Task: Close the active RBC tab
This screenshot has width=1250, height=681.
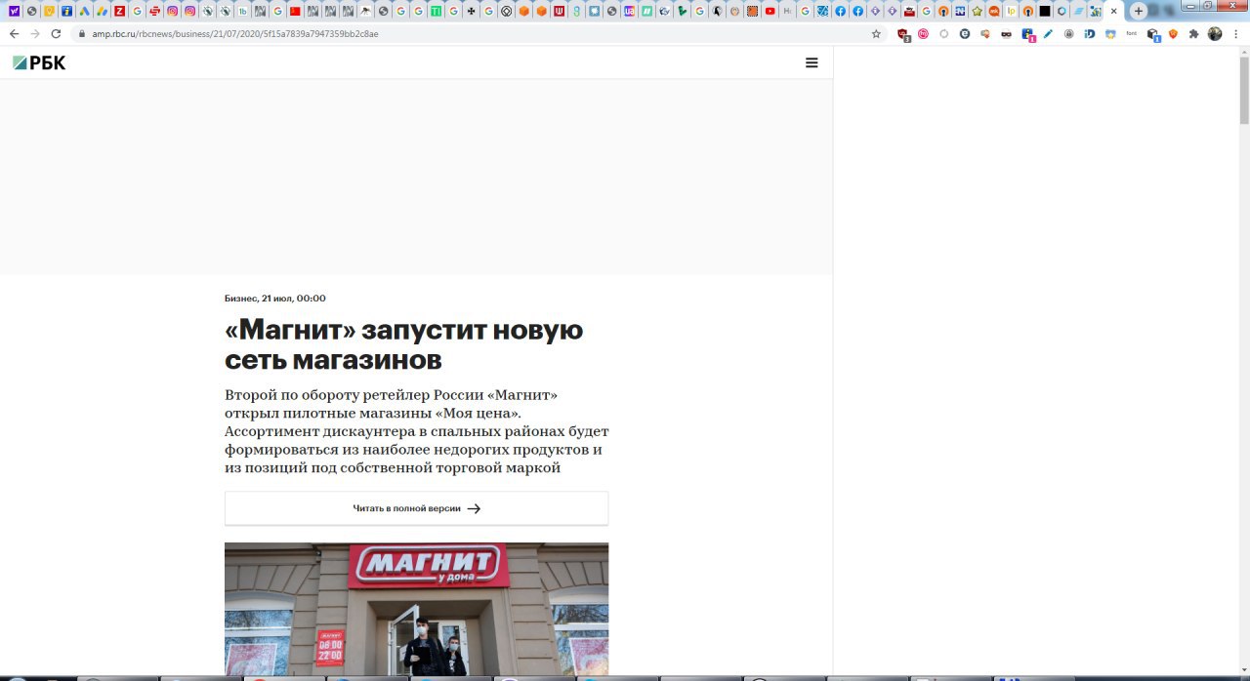Action: click(1114, 11)
